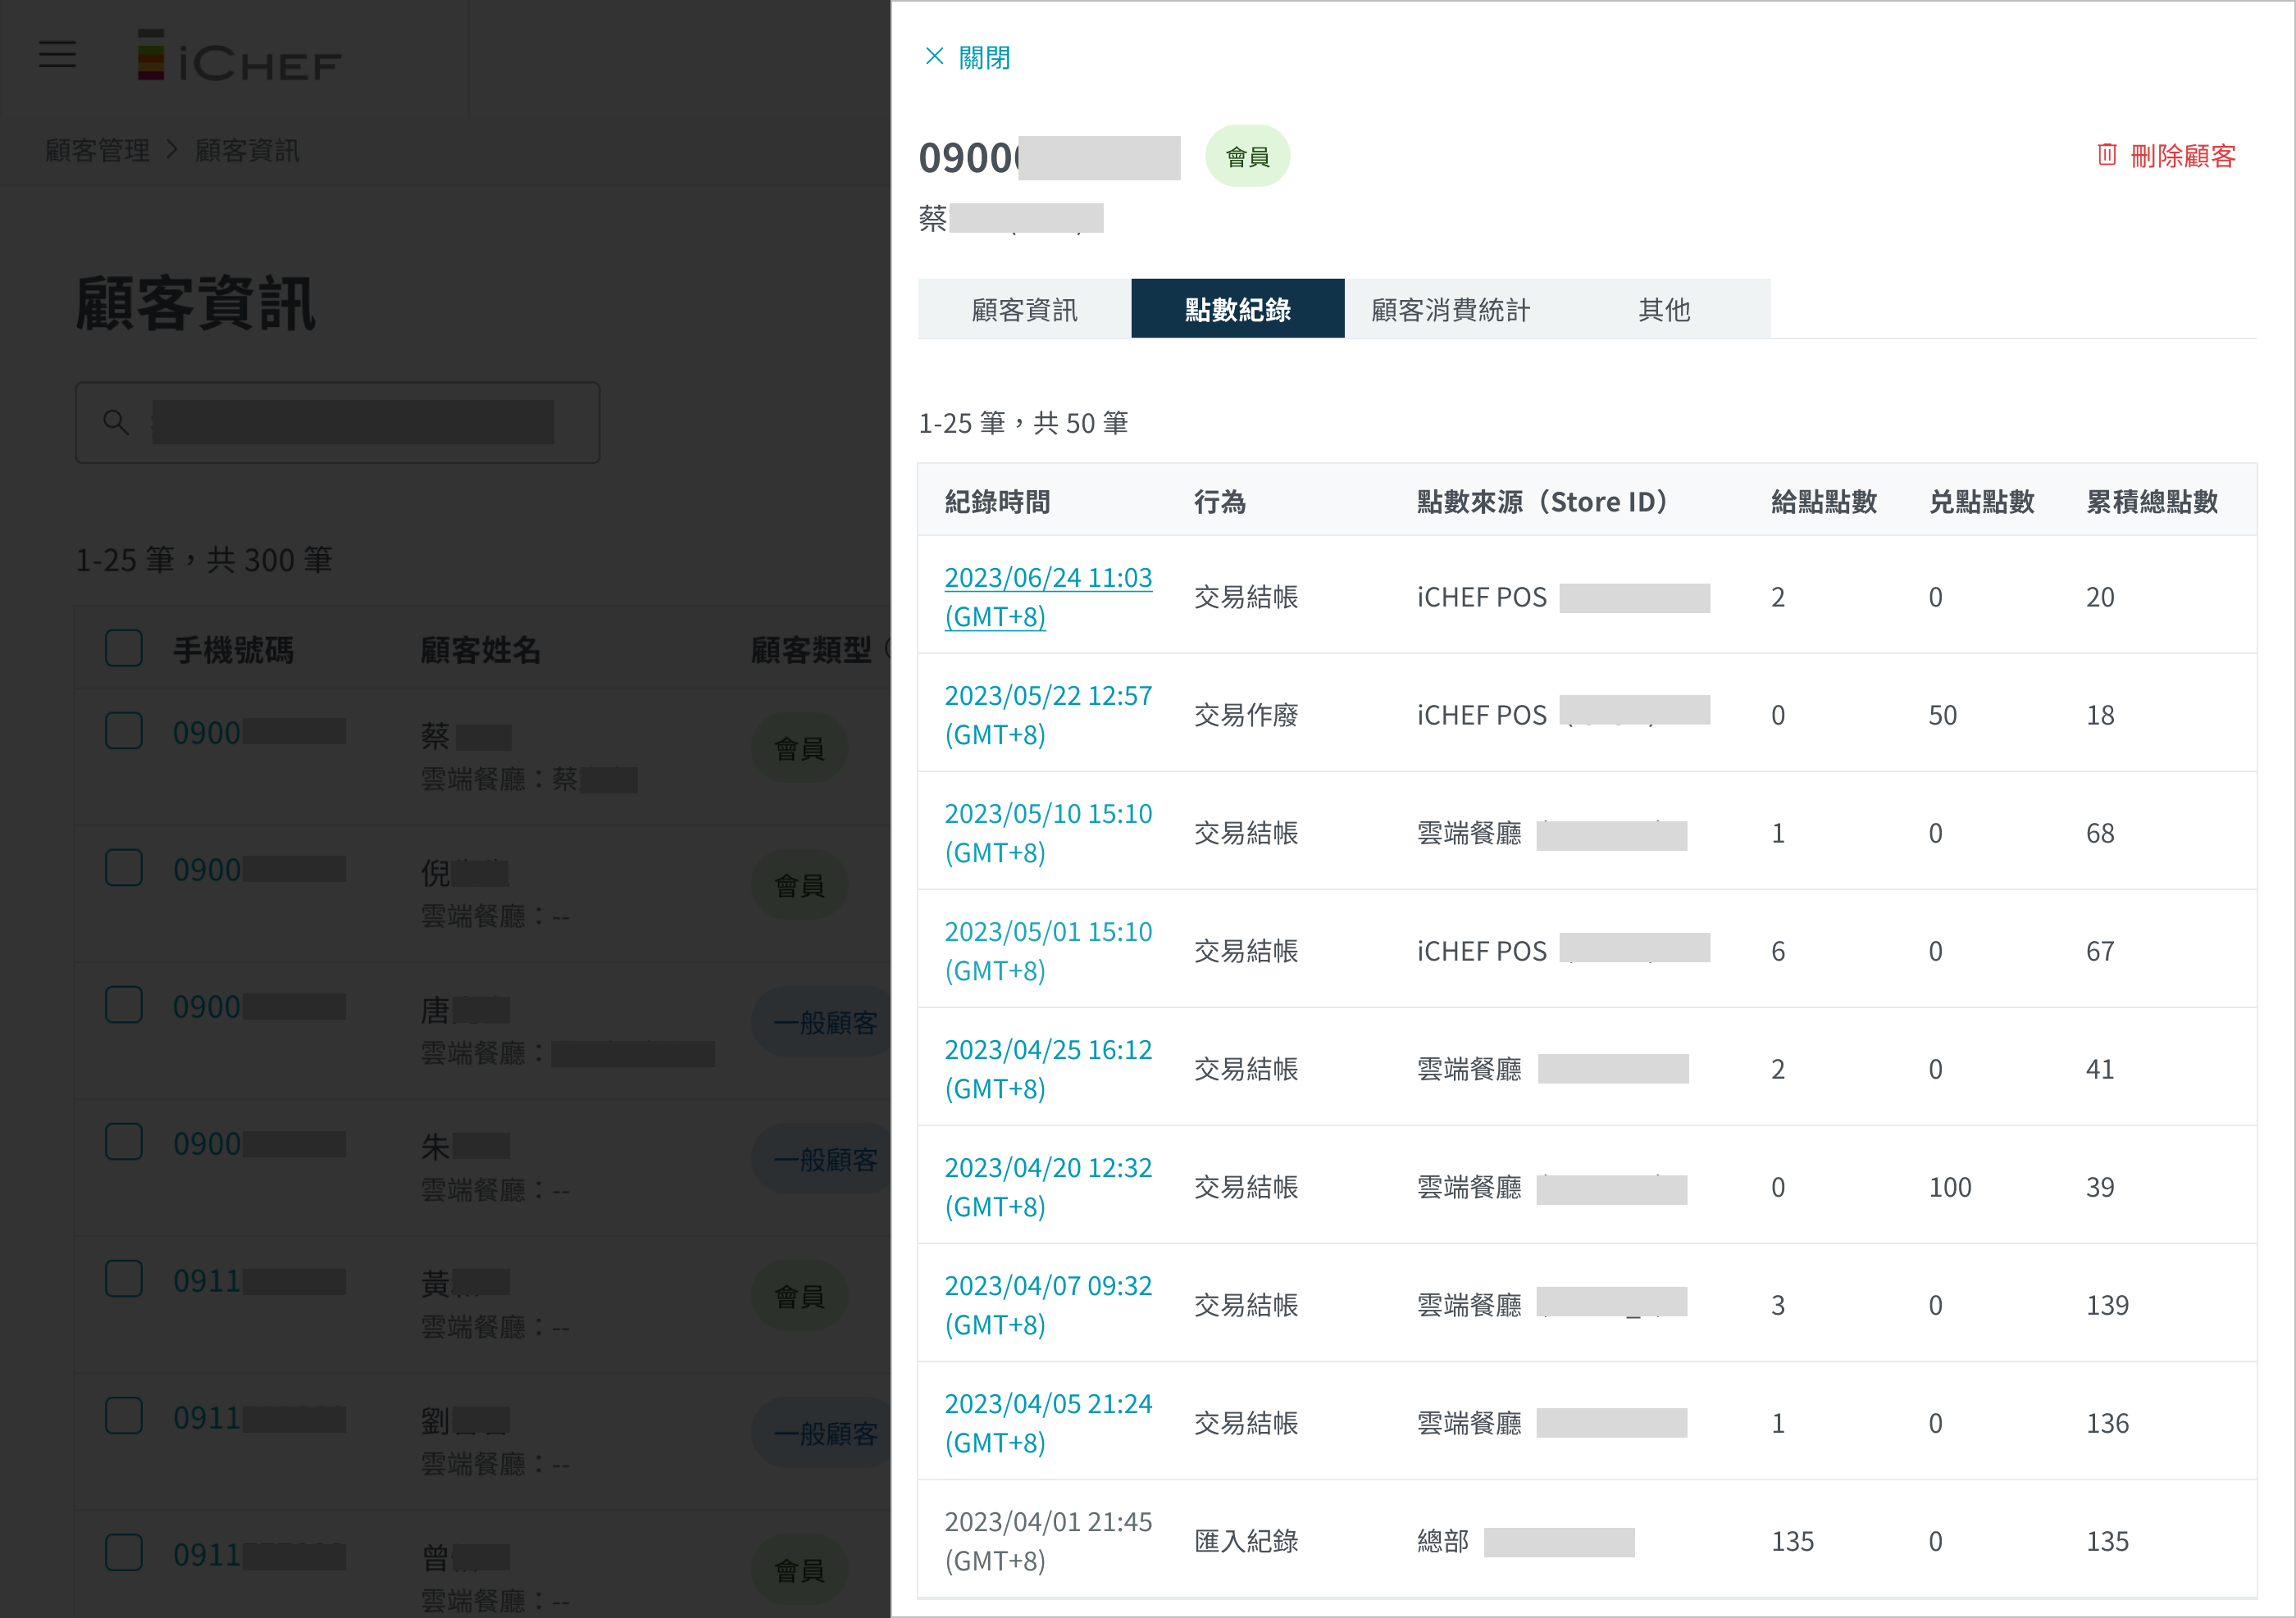Check the box for customer 蔡
2296x1618 pixels.
[x=124, y=732]
